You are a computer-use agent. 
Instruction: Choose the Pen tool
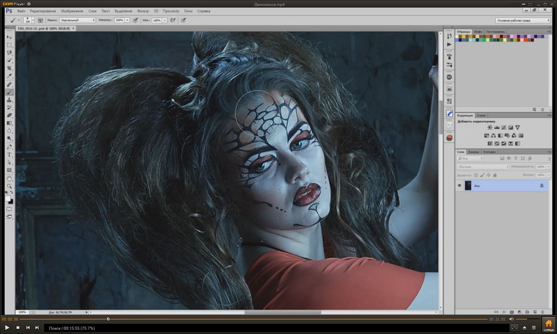tap(9, 147)
